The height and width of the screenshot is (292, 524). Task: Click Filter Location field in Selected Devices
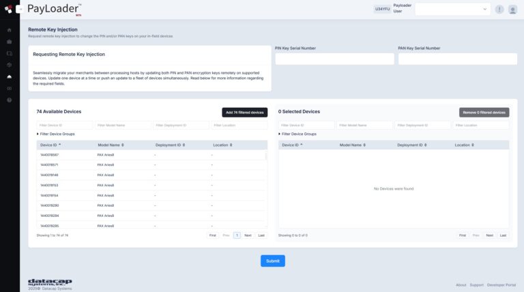pyautogui.click(x=481, y=126)
